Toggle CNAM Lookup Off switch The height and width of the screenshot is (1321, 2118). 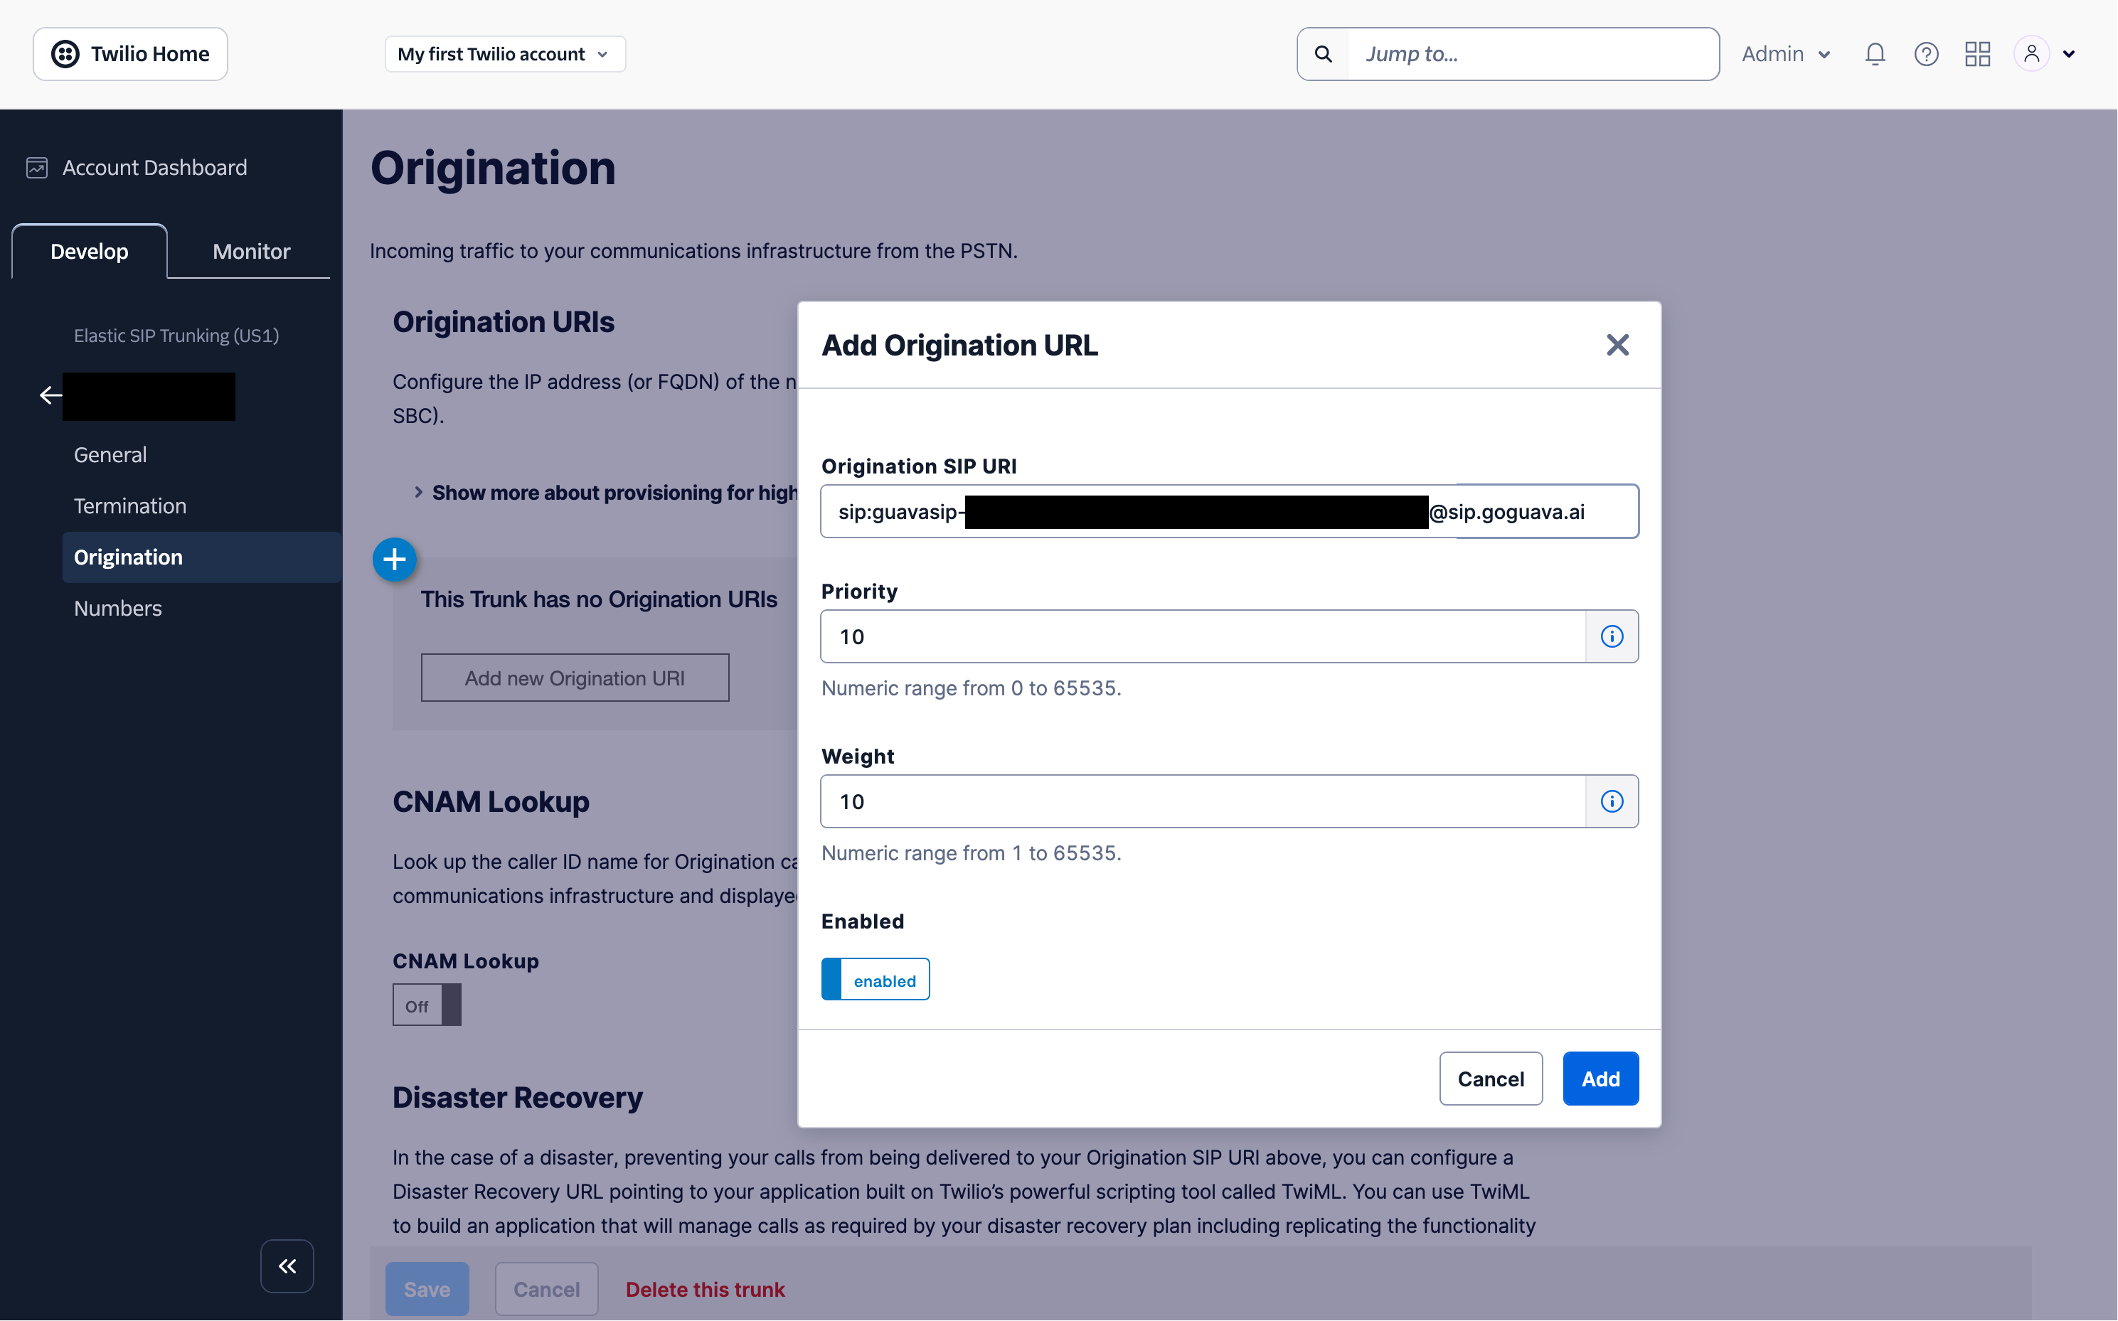[427, 1005]
